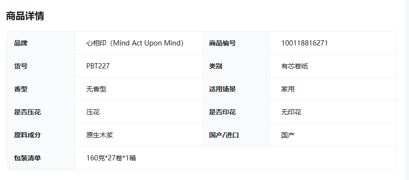Select the category value 有芯卷纸
This screenshot has height=180, width=409.
(x=294, y=66)
